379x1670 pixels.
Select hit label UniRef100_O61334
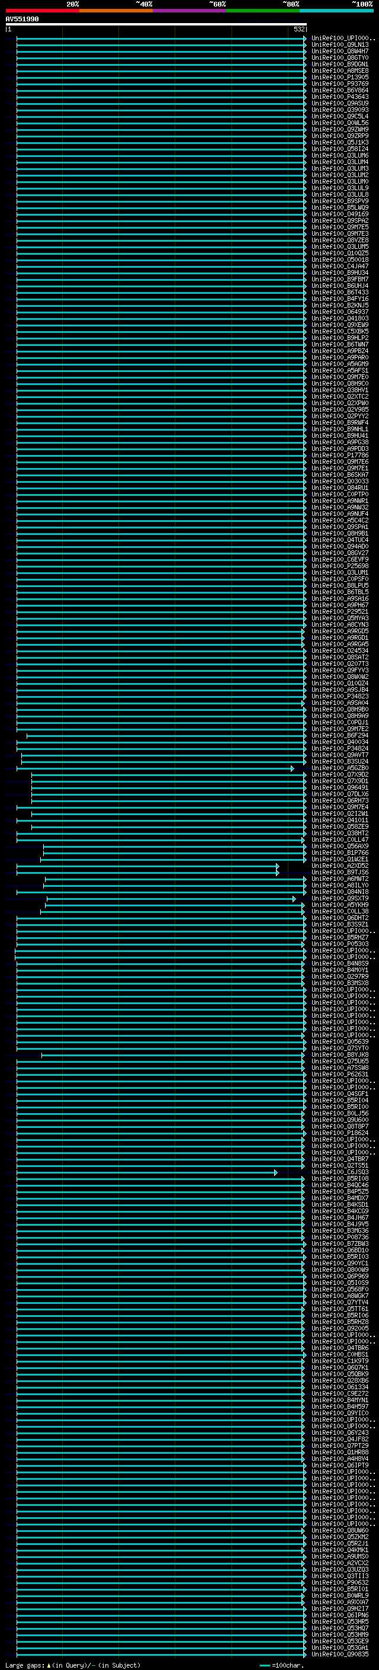point(340,1387)
